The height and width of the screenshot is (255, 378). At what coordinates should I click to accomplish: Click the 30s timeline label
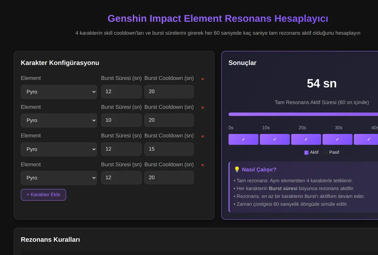click(339, 128)
